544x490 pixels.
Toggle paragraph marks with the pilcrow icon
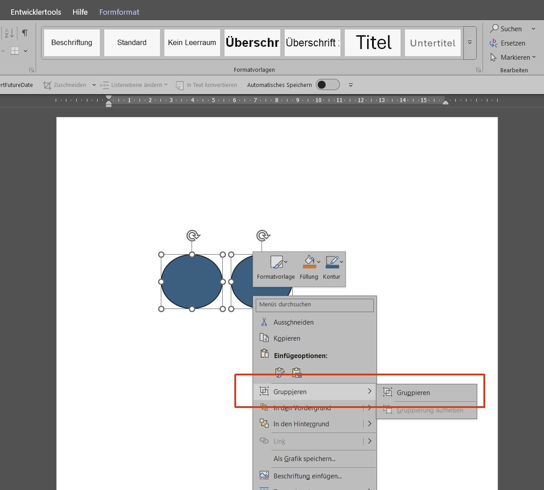(x=25, y=33)
